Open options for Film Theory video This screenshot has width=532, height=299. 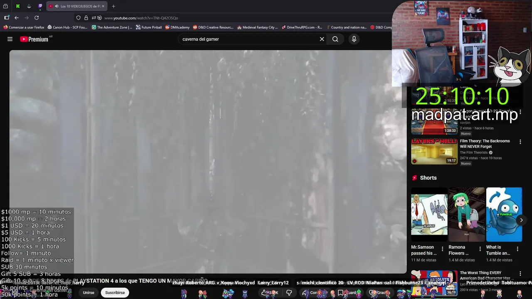[x=520, y=142]
